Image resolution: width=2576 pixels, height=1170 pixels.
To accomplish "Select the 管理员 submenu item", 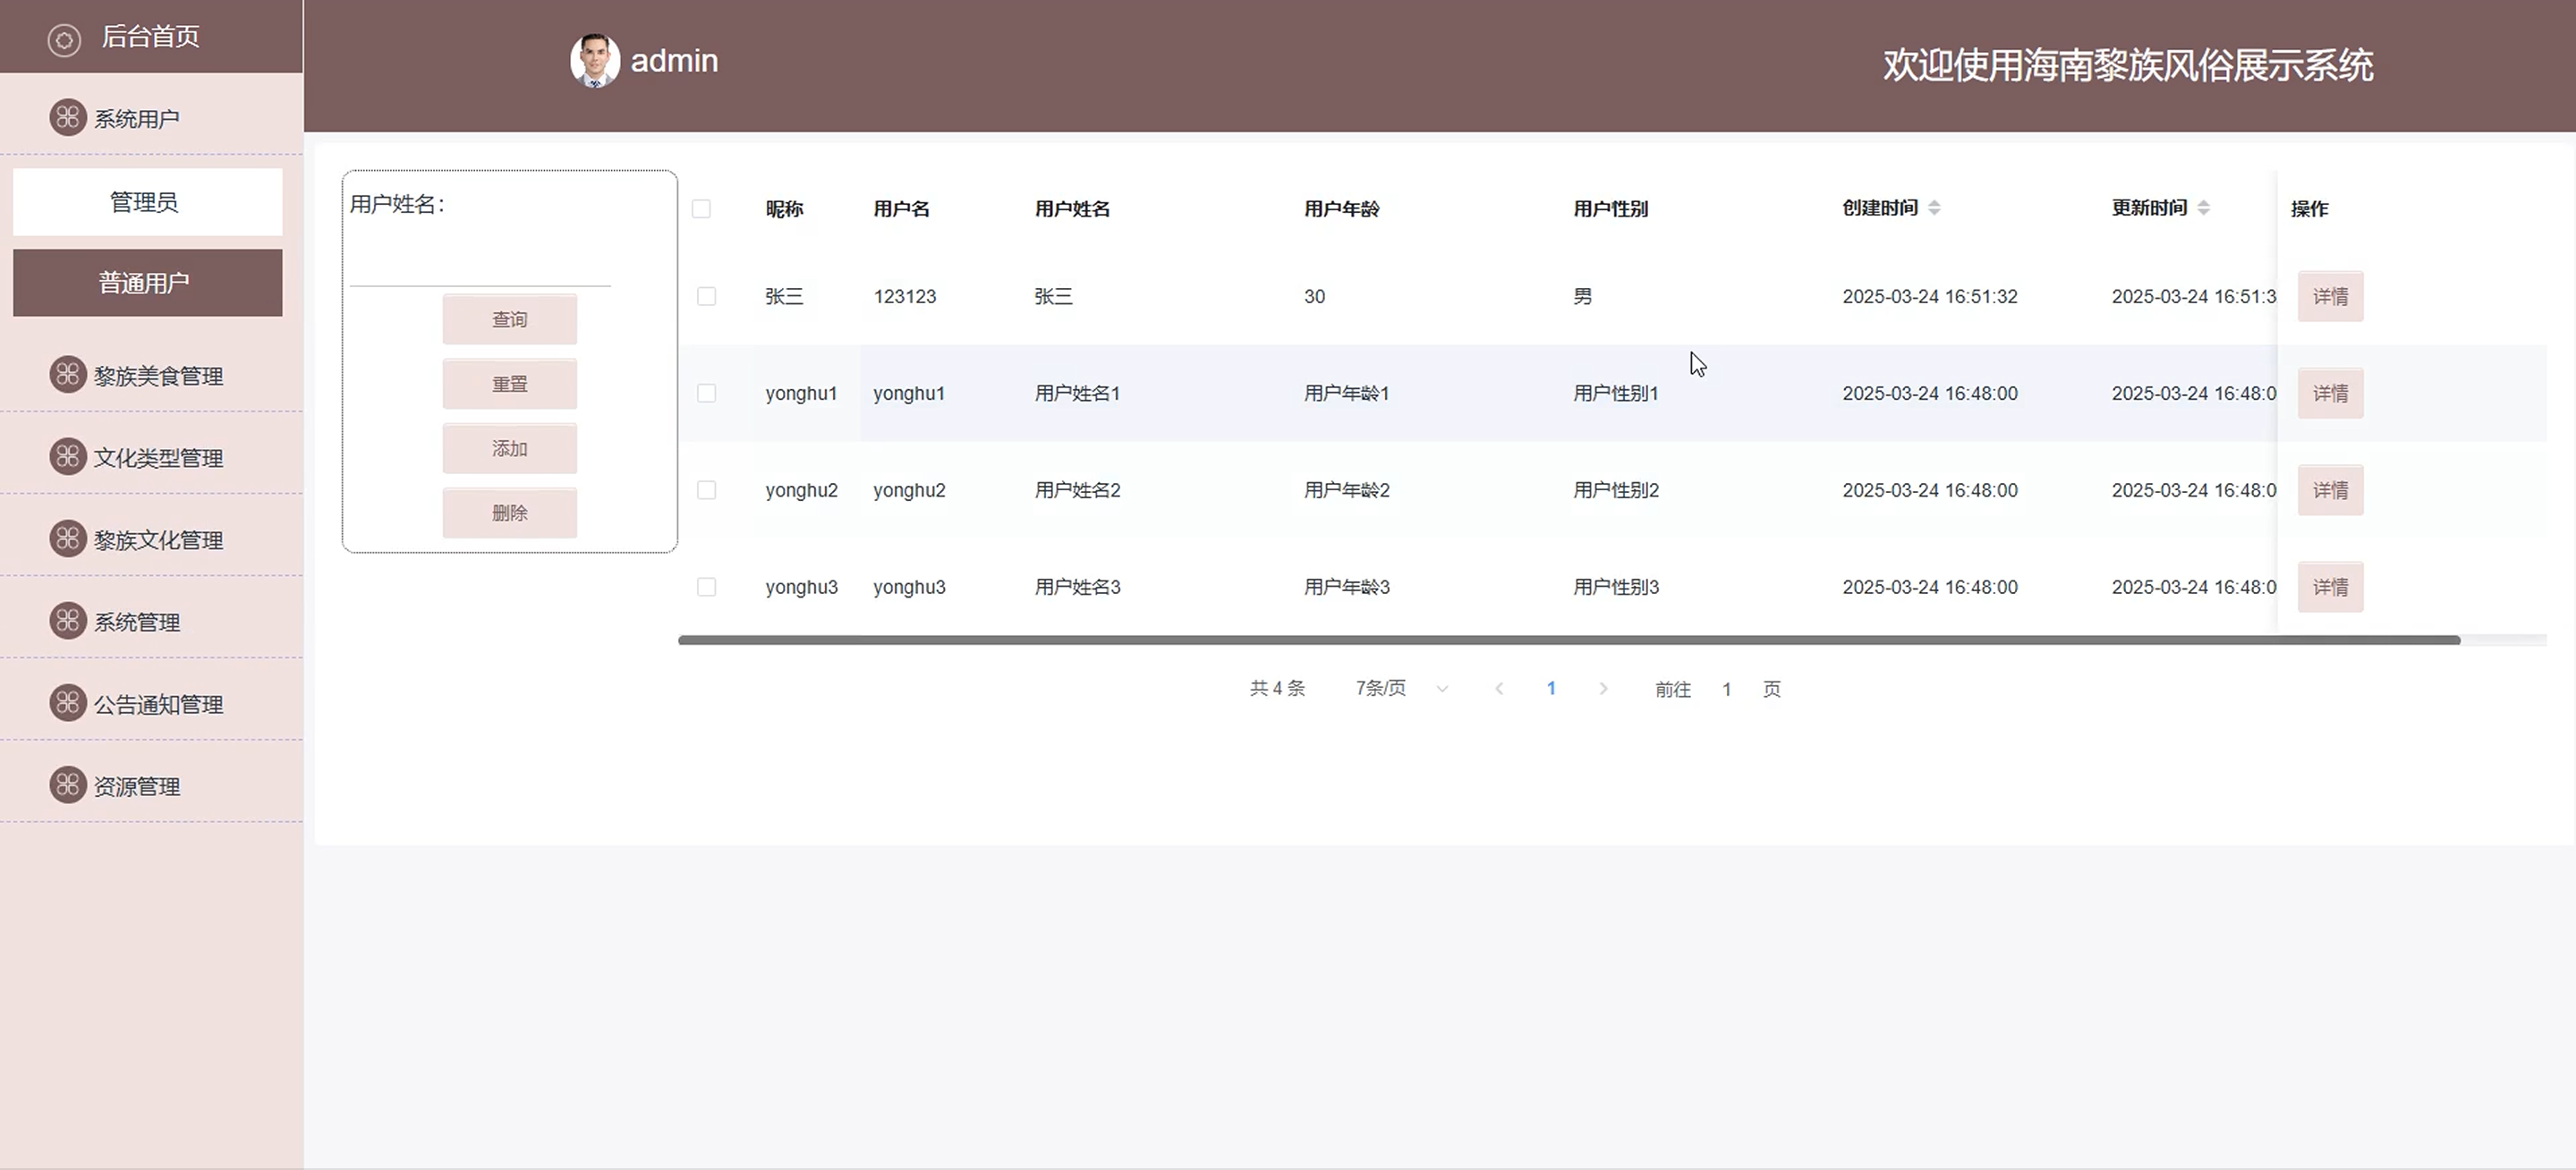I will (x=147, y=203).
